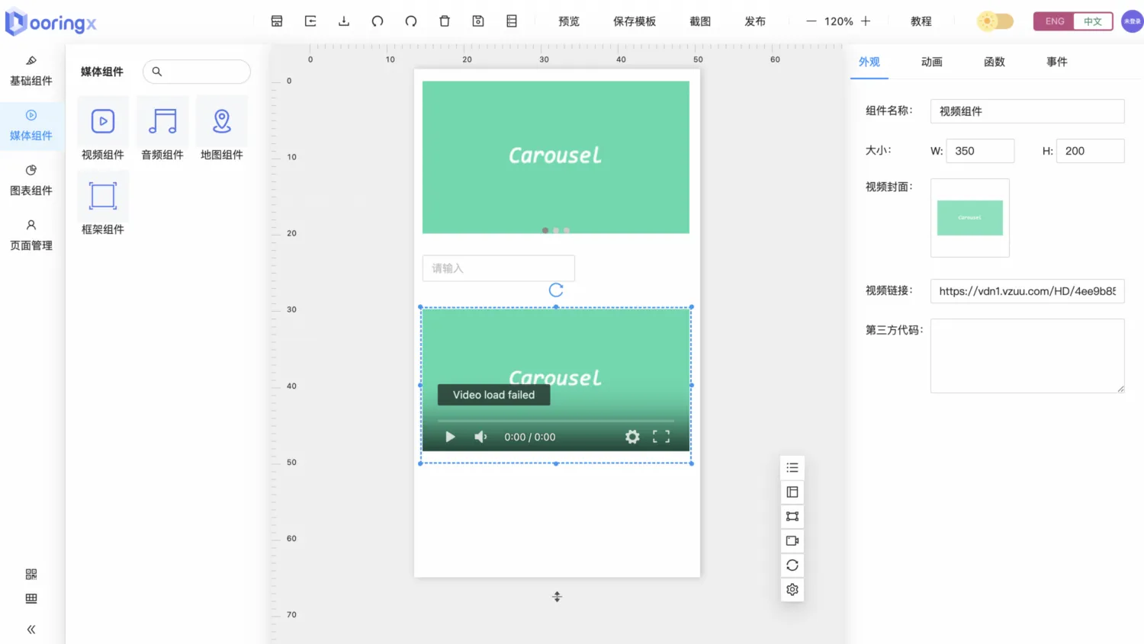Click the 视频链接 URL input field
This screenshot has width=1144, height=644.
(1027, 291)
